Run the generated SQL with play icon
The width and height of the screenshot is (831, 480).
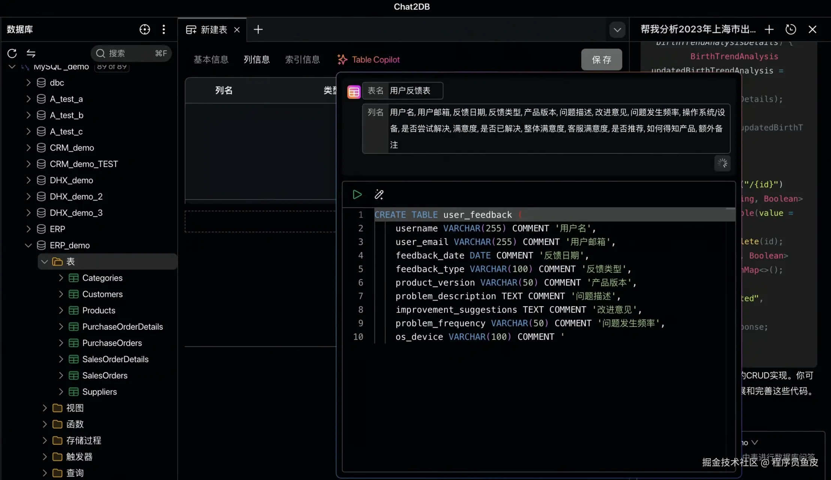pos(357,195)
